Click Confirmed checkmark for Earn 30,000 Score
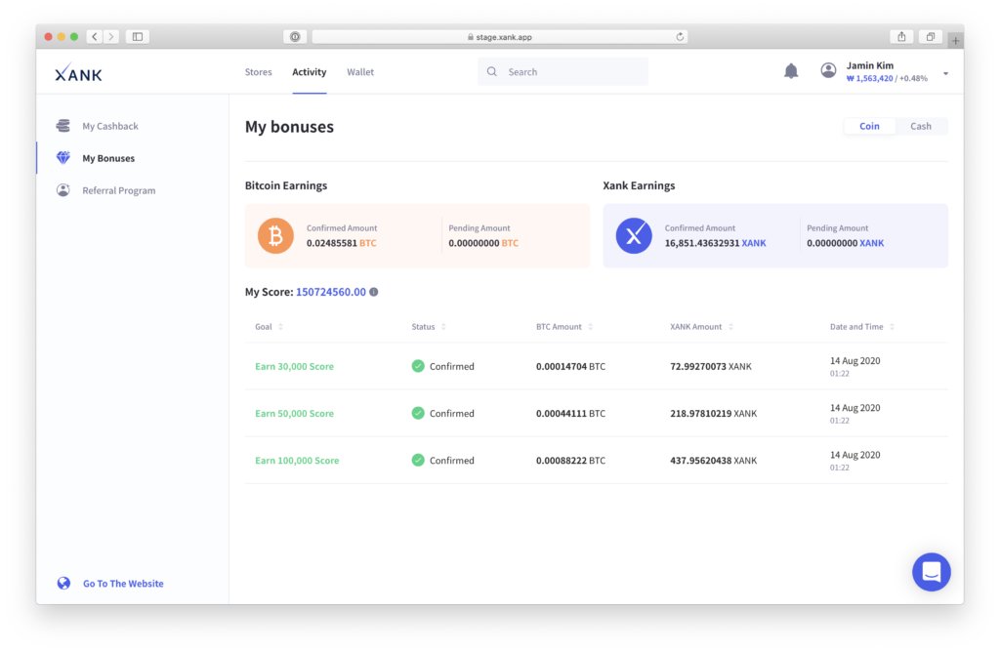This screenshot has height=652, width=1000. [418, 366]
